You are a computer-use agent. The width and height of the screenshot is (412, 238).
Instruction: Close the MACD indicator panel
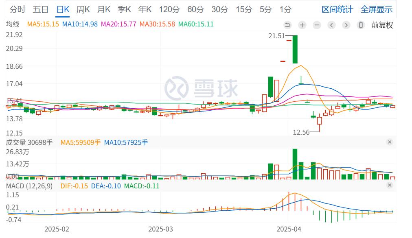coord(389,186)
